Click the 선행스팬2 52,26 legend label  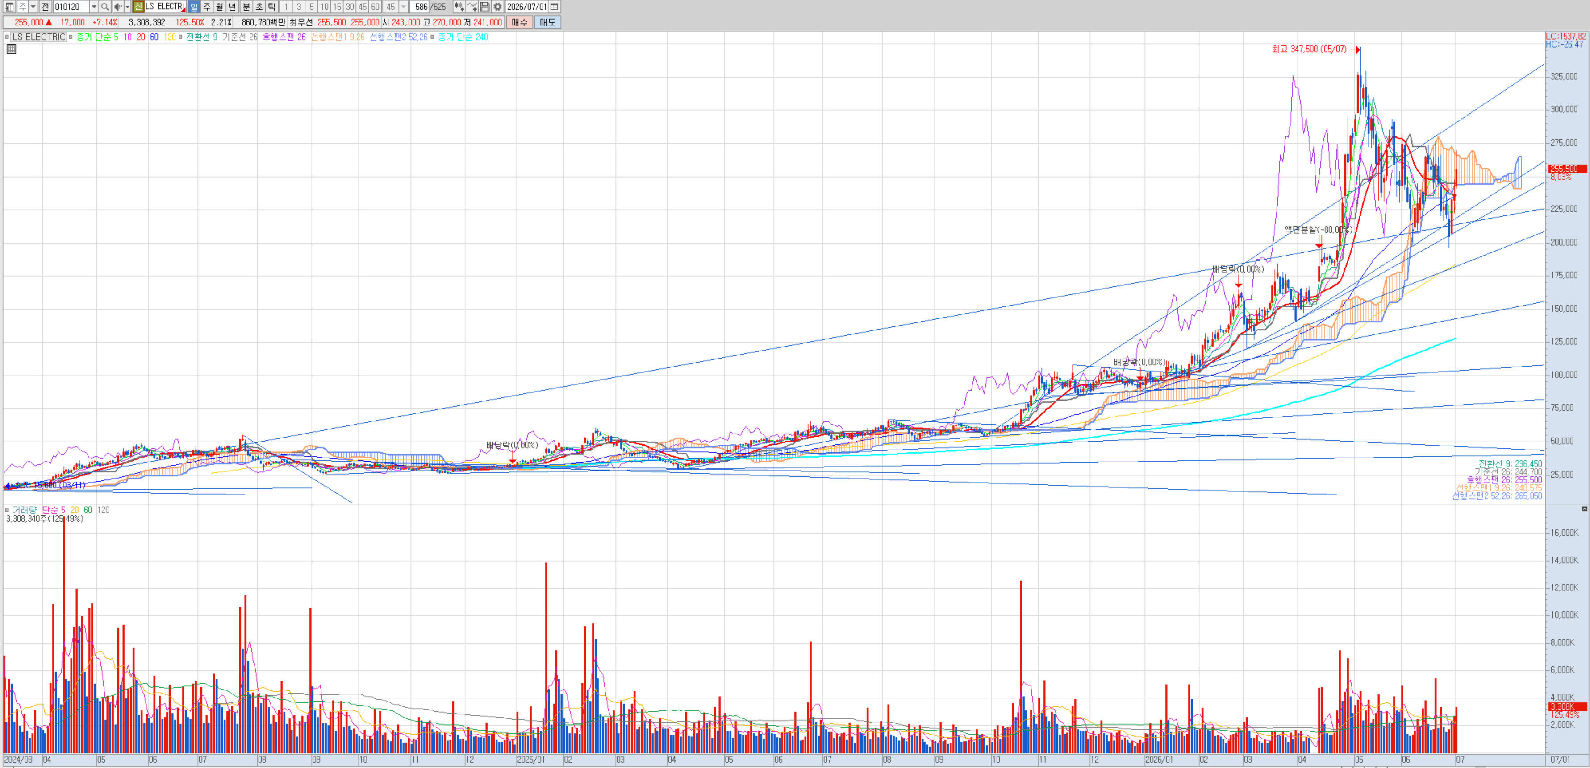pyautogui.click(x=399, y=37)
